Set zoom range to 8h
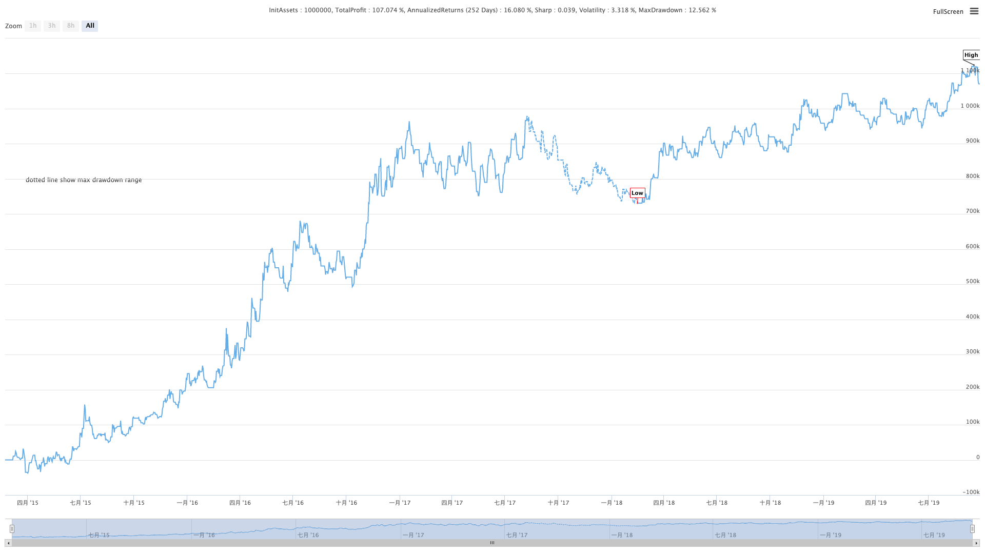Image resolution: width=985 pixels, height=554 pixels. [71, 26]
